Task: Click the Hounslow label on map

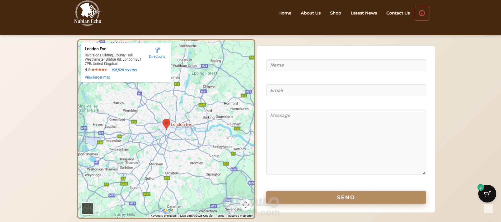Action: (114, 141)
